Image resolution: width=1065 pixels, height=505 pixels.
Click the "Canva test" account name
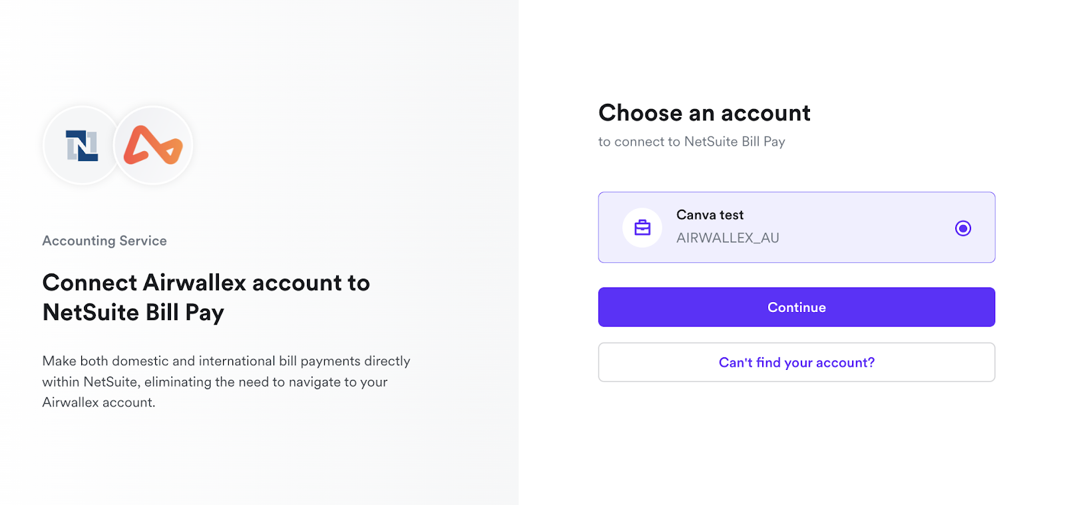710,215
